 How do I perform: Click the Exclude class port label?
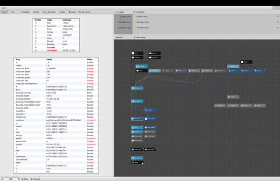(125, 22)
